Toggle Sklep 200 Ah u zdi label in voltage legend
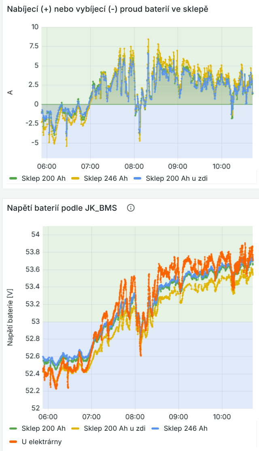The width and height of the screenshot is (259, 451). point(115,428)
